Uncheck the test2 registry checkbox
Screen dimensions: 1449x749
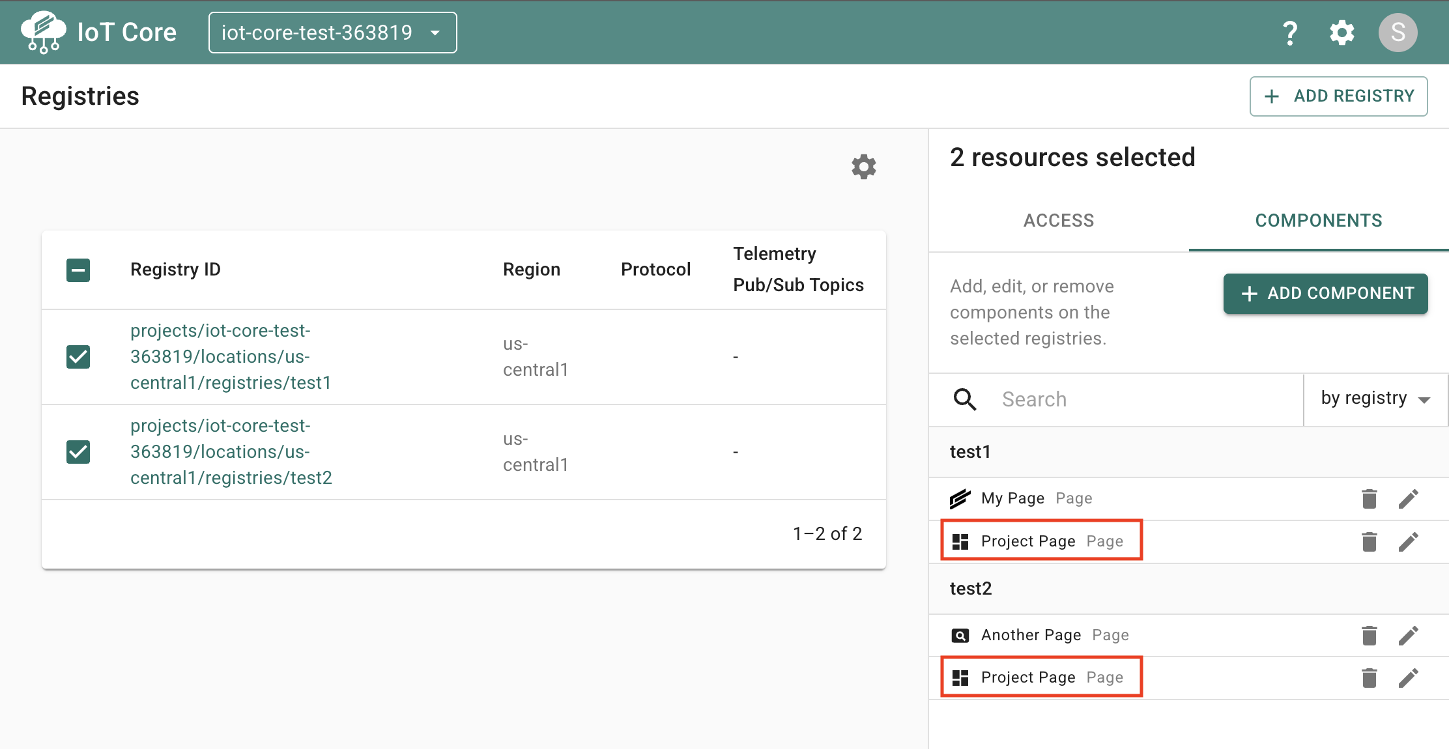tap(78, 452)
